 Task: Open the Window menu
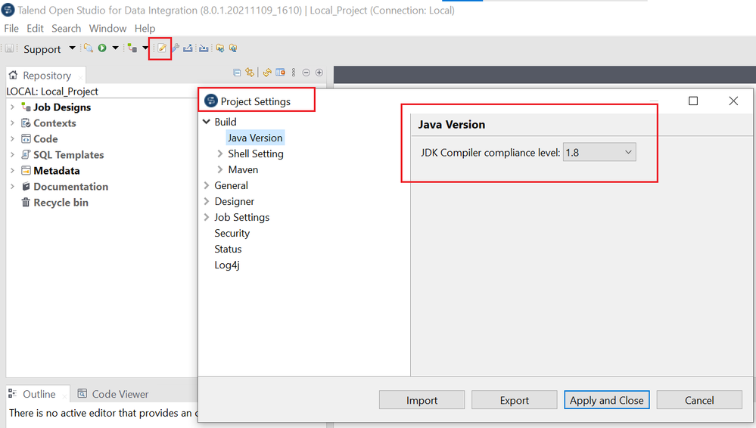coord(107,29)
